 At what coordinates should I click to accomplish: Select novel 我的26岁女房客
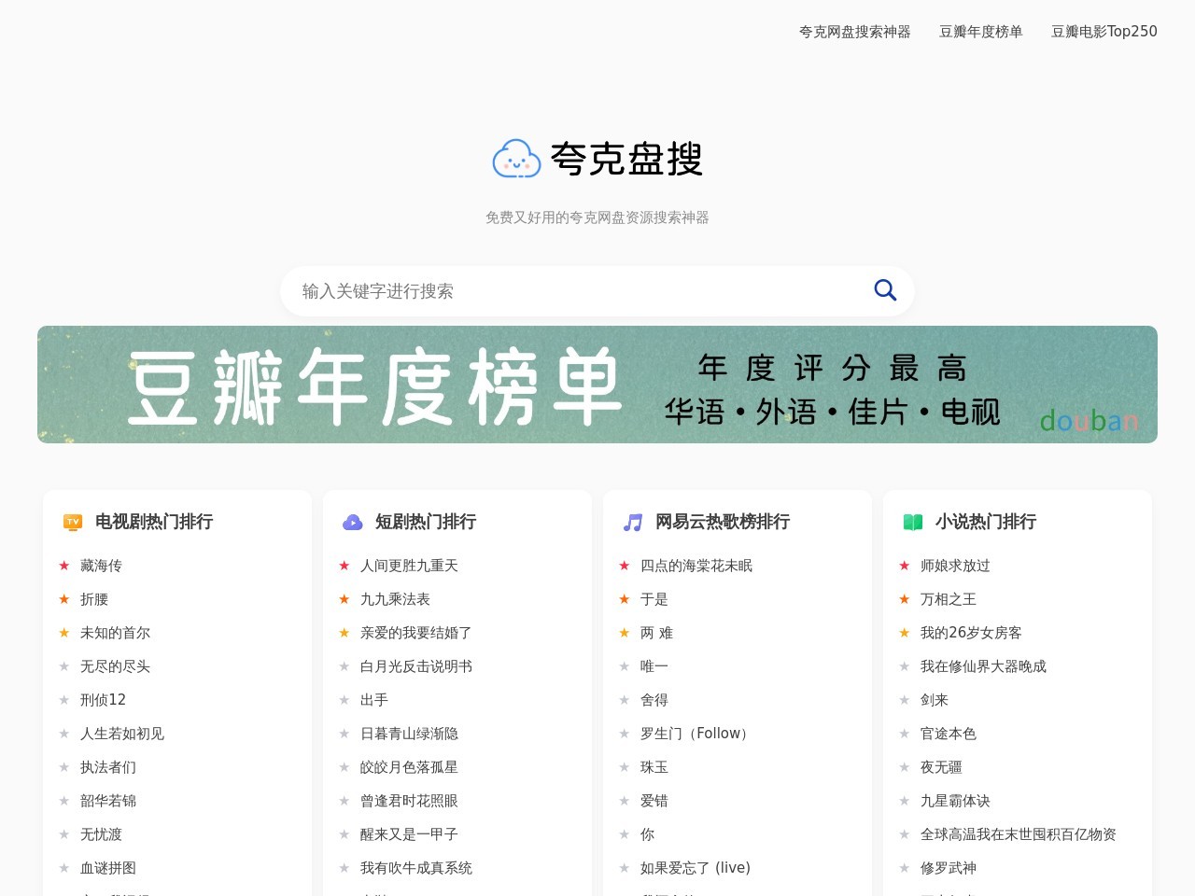971,633
